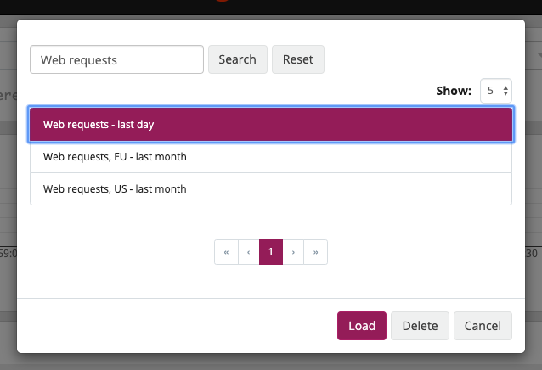Focus the "Web requests" search field
The width and height of the screenshot is (542, 370).
tap(116, 59)
